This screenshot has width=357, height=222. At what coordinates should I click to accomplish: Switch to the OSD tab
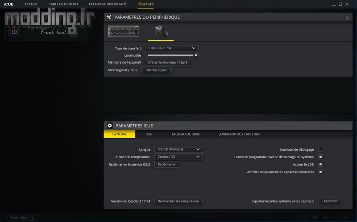[x=149, y=134]
